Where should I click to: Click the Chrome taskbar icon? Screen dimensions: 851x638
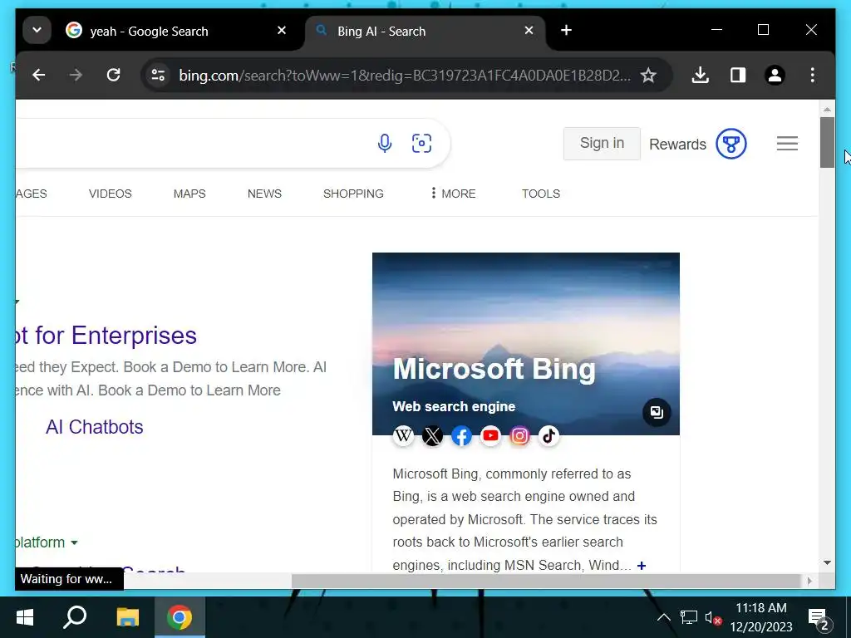coord(180,617)
